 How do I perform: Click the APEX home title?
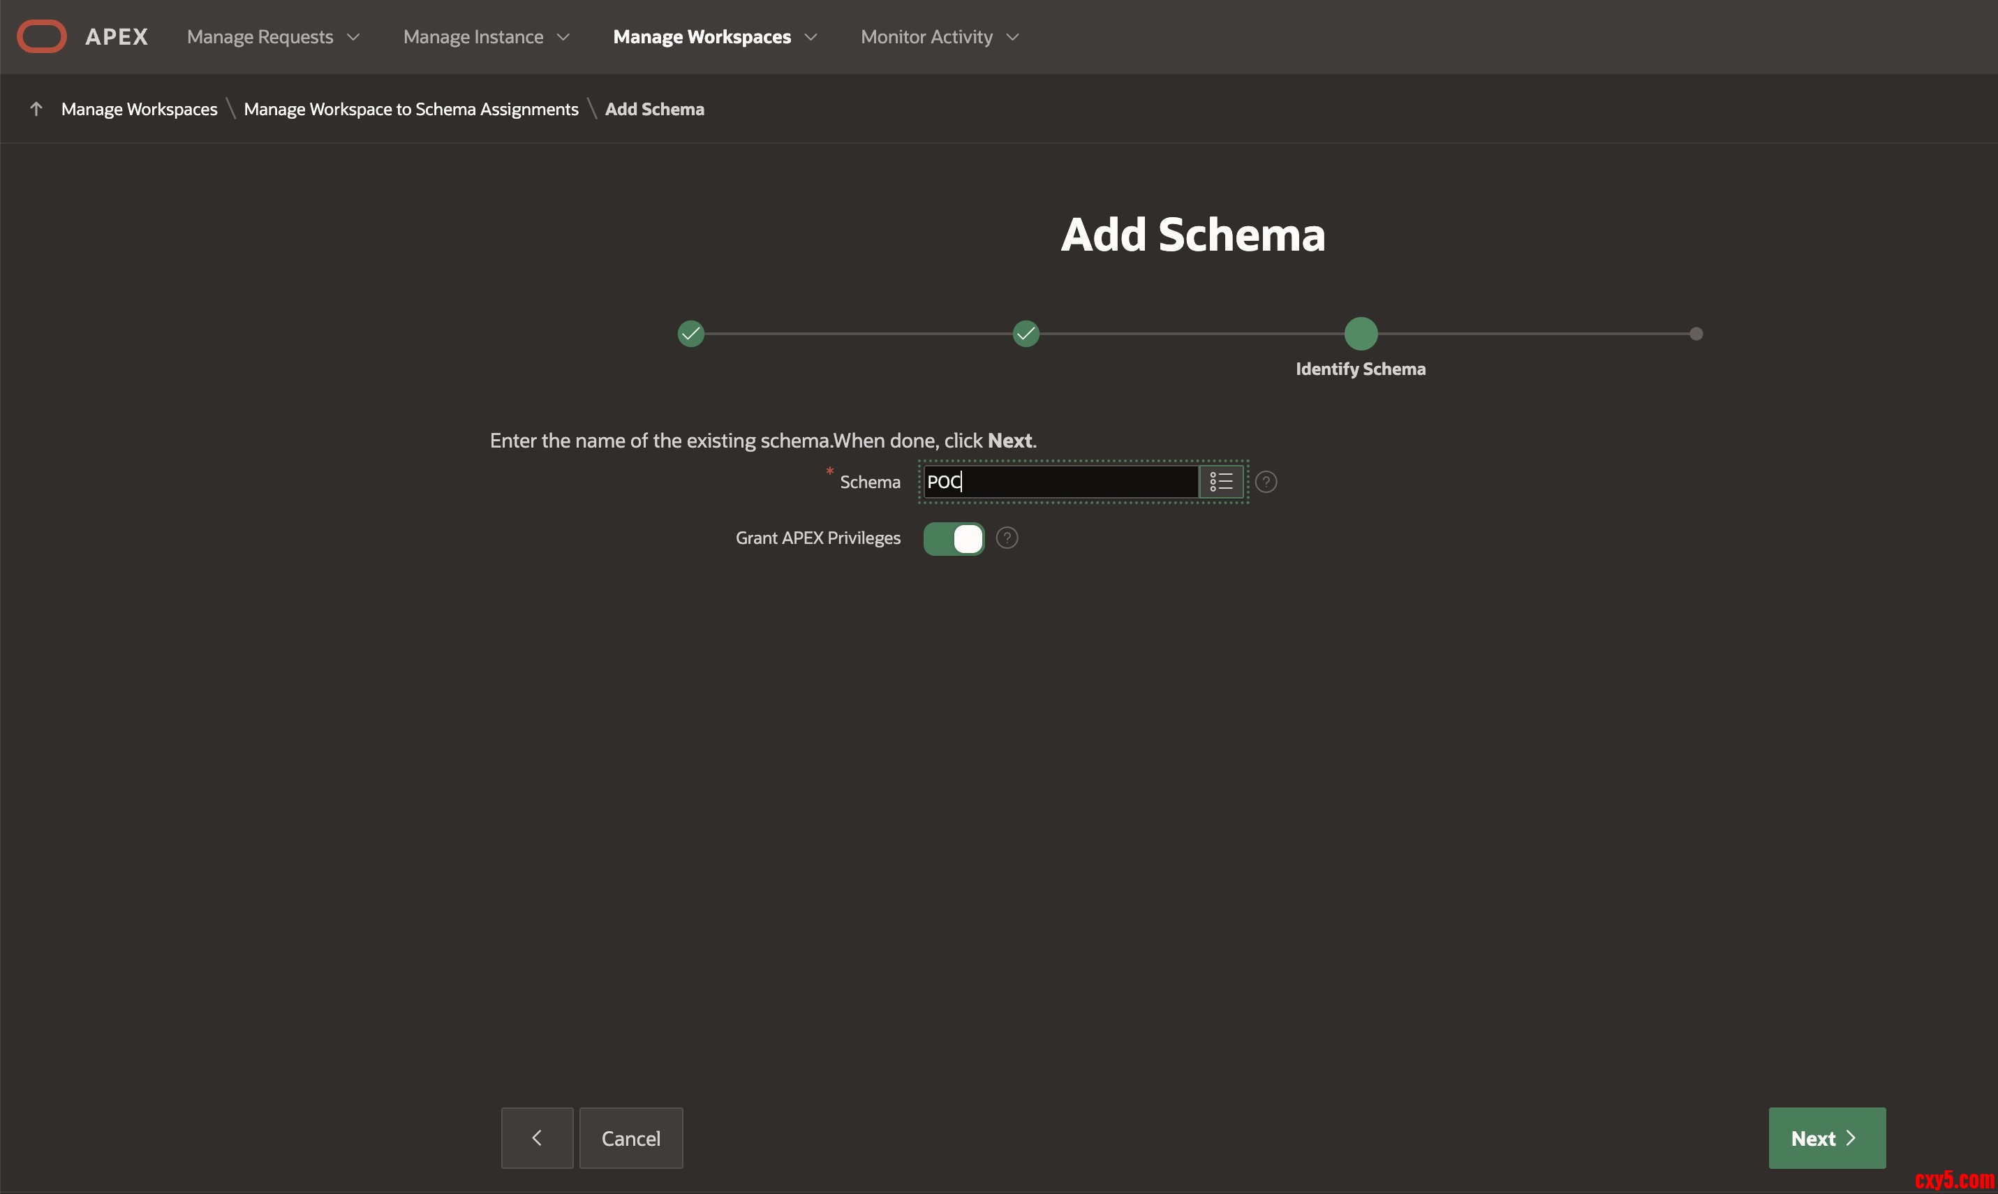click(117, 37)
